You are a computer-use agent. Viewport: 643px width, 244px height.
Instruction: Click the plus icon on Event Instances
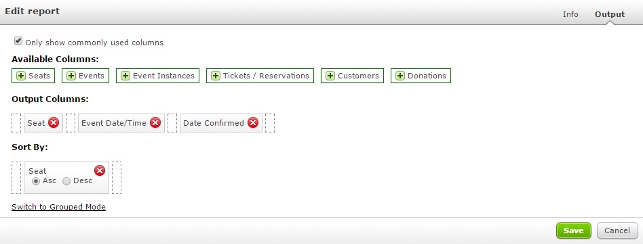(x=125, y=76)
